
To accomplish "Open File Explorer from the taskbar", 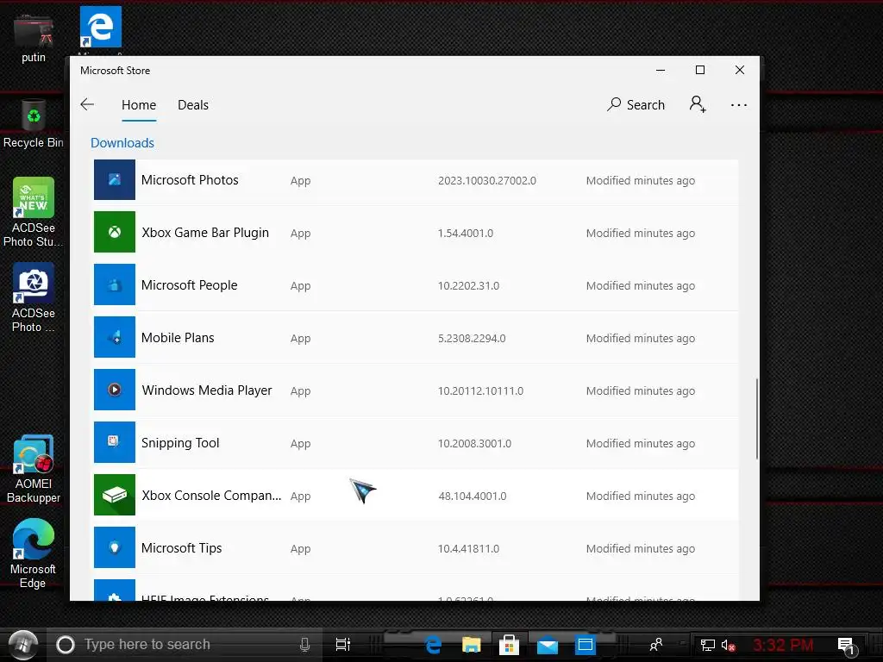I will (472, 645).
